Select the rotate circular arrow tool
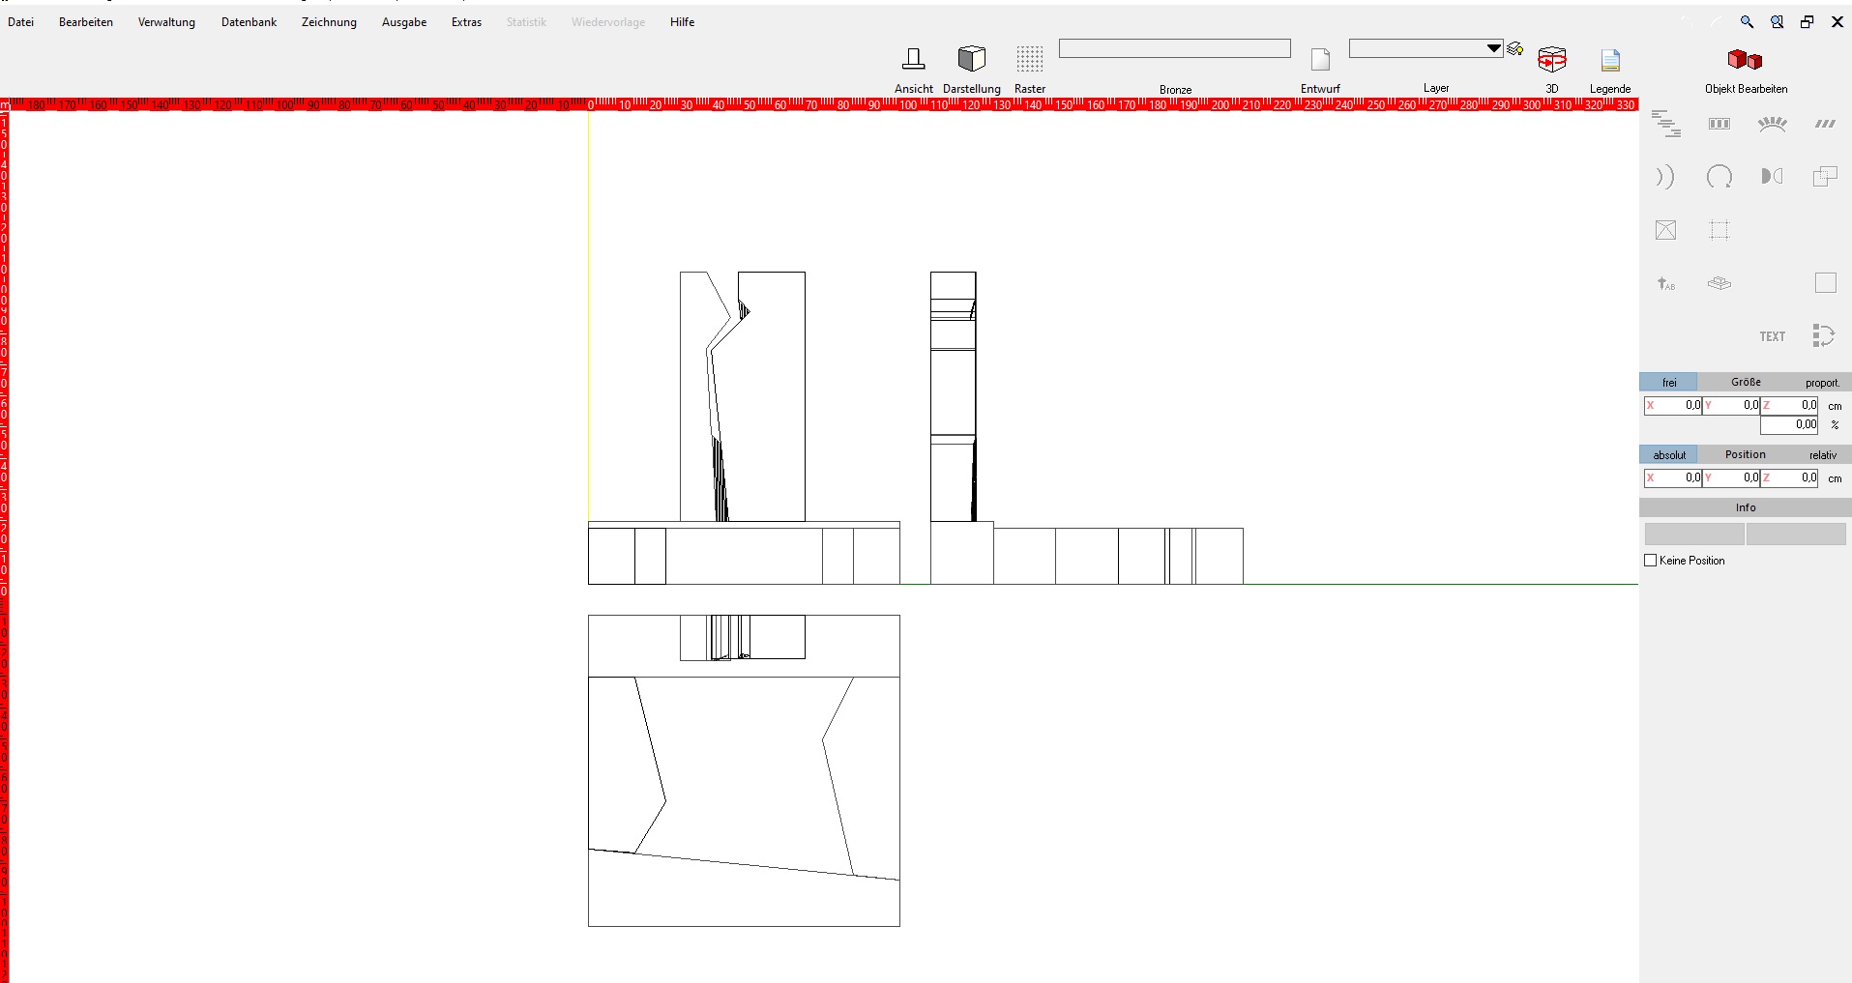1852x983 pixels. tap(1719, 177)
